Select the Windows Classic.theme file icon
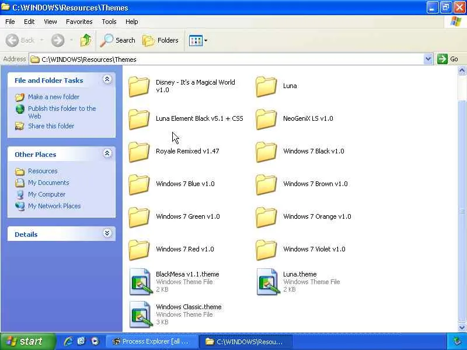Screen dimensions: 467x350 click(141, 314)
